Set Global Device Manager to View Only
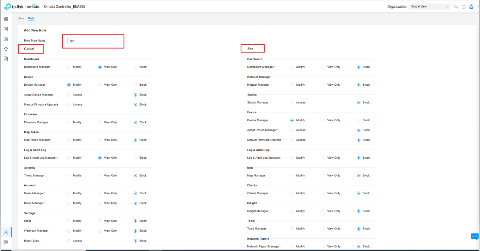480x251 pixels. click(100, 85)
